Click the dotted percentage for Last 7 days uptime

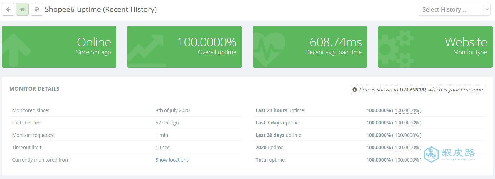407,123
